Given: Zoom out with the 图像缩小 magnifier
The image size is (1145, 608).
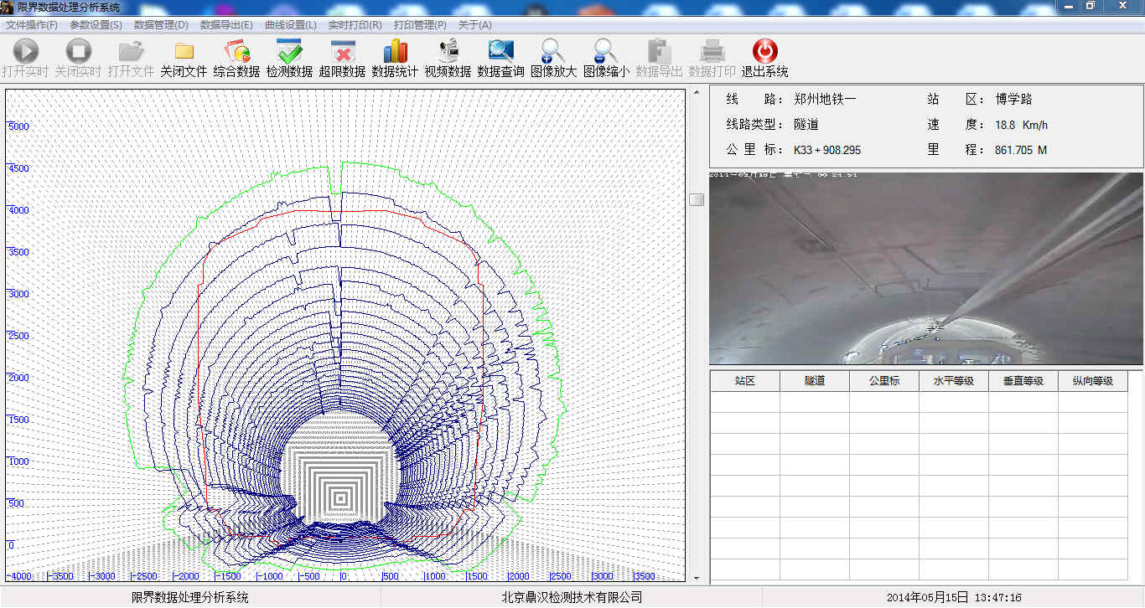Looking at the screenshot, I should tap(606, 51).
